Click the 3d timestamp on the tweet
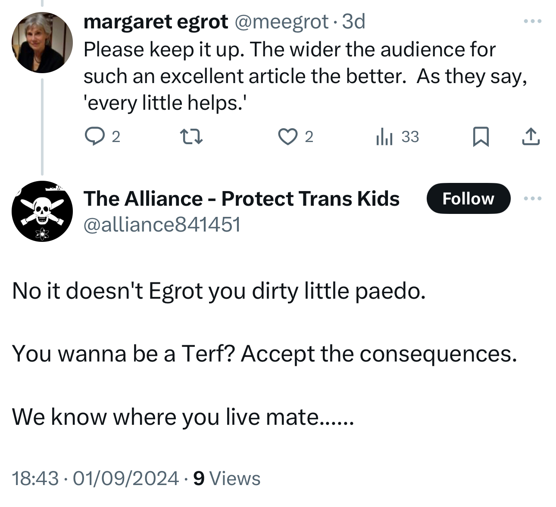This screenshot has height=507, width=556. (353, 22)
